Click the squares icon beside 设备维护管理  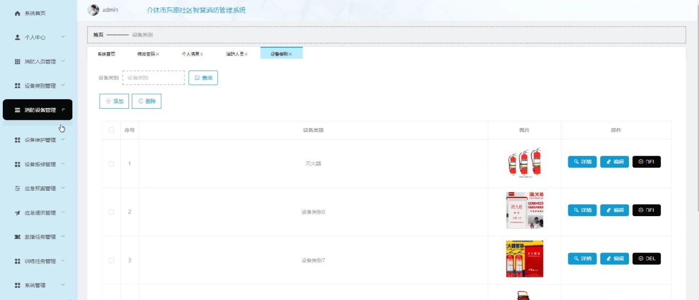[x=17, y=140]
